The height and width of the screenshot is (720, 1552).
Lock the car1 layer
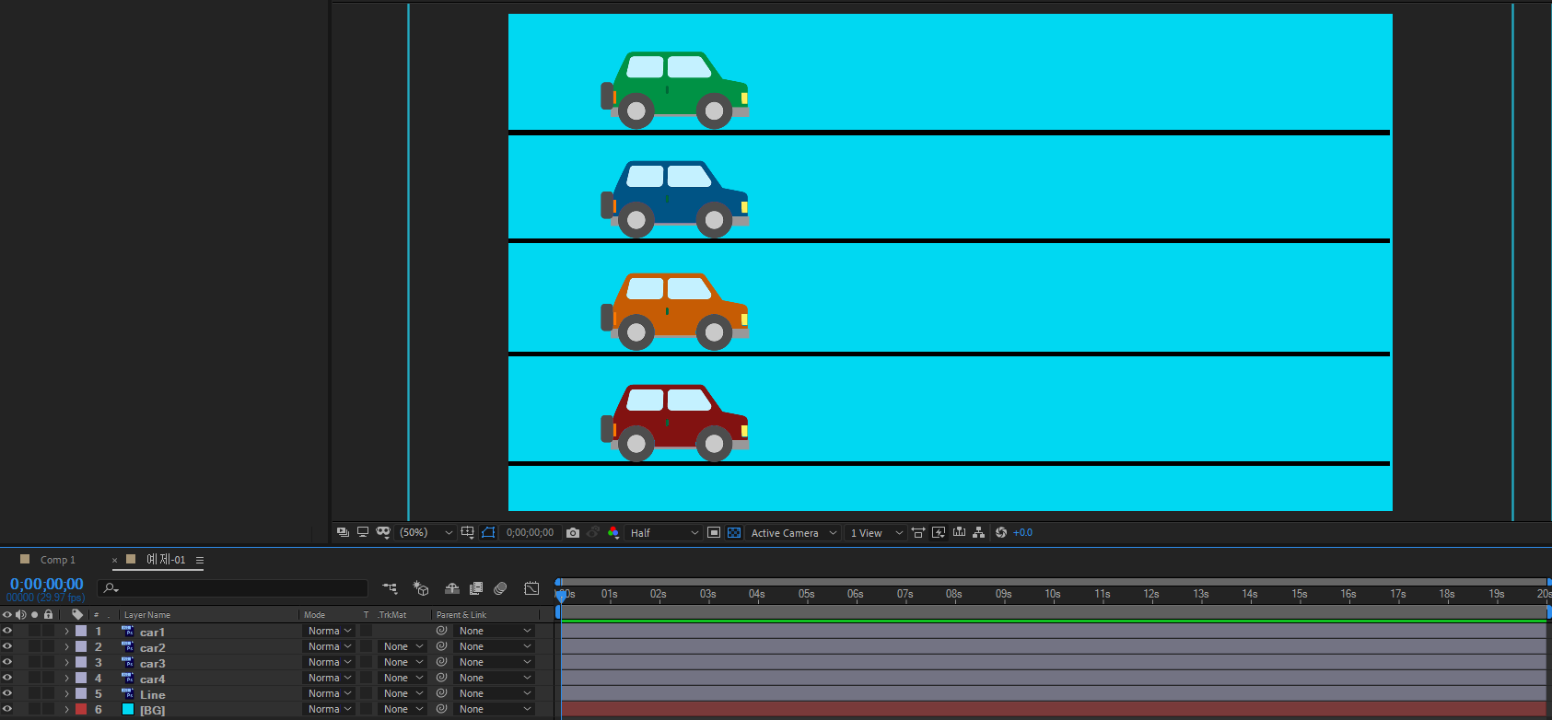pos(48,631)
